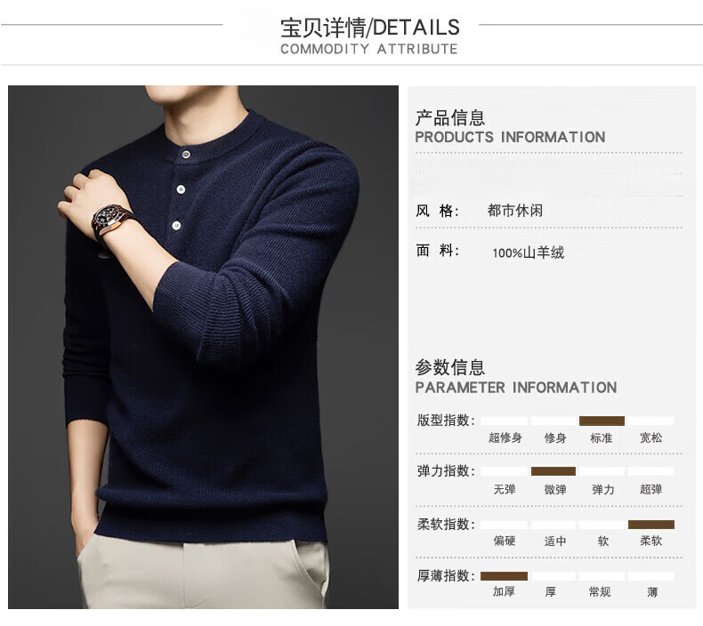Click the 无弹 elasticity label
Viewport: 703px width, 626px height.
pos(505,489)
